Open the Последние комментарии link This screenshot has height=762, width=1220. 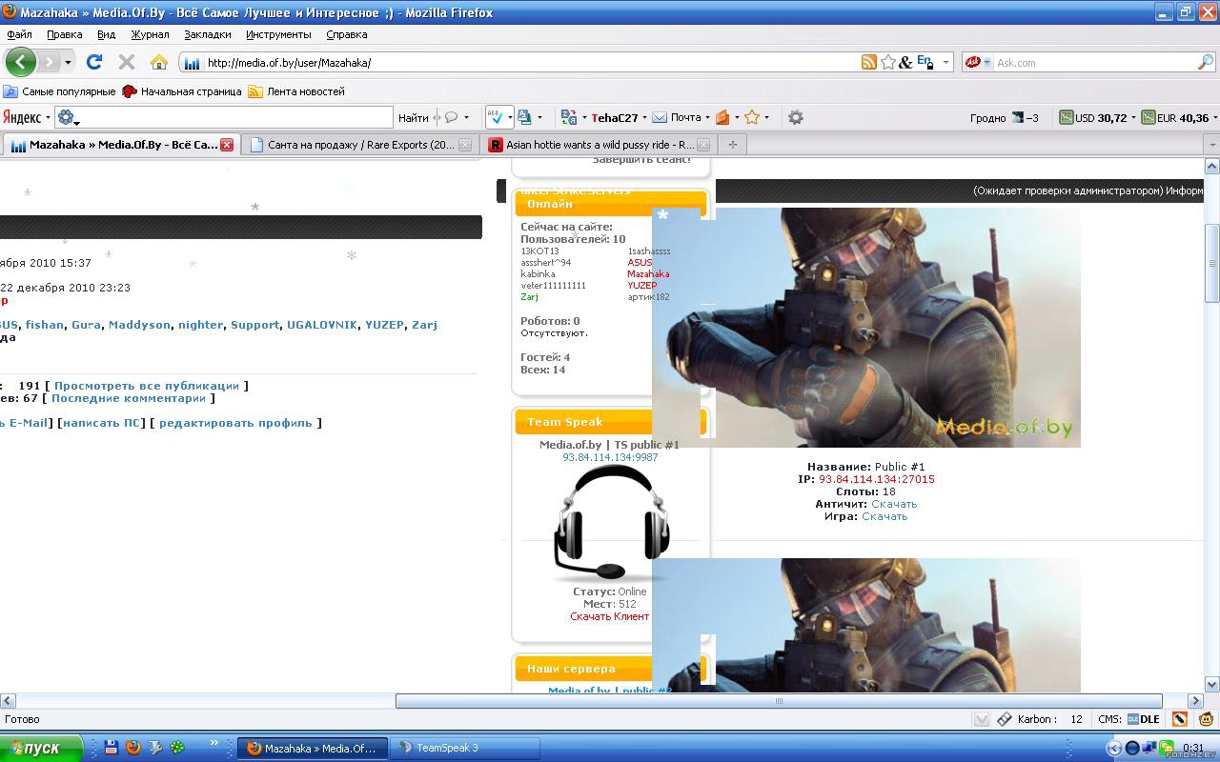[129, 398]
